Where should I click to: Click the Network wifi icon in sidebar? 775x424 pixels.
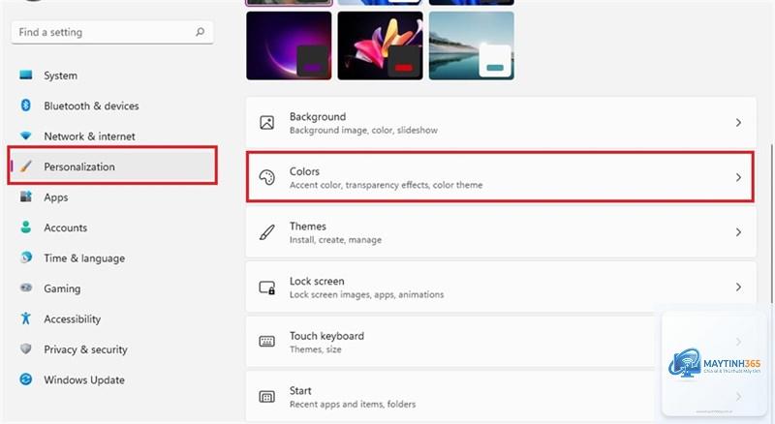point(26,136)
